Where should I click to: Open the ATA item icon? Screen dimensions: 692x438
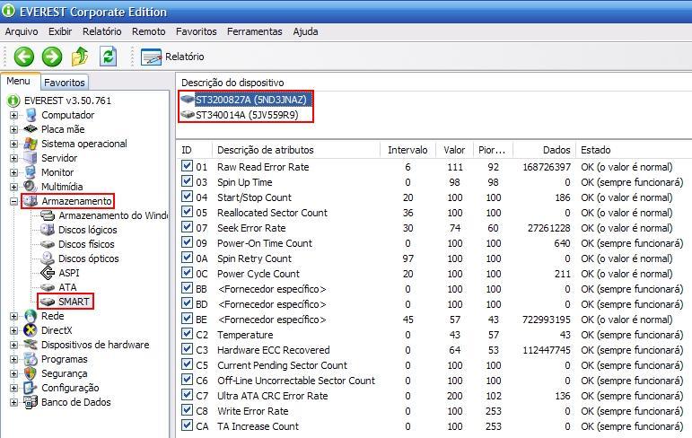pyautogui.click(x=48, y=287)
